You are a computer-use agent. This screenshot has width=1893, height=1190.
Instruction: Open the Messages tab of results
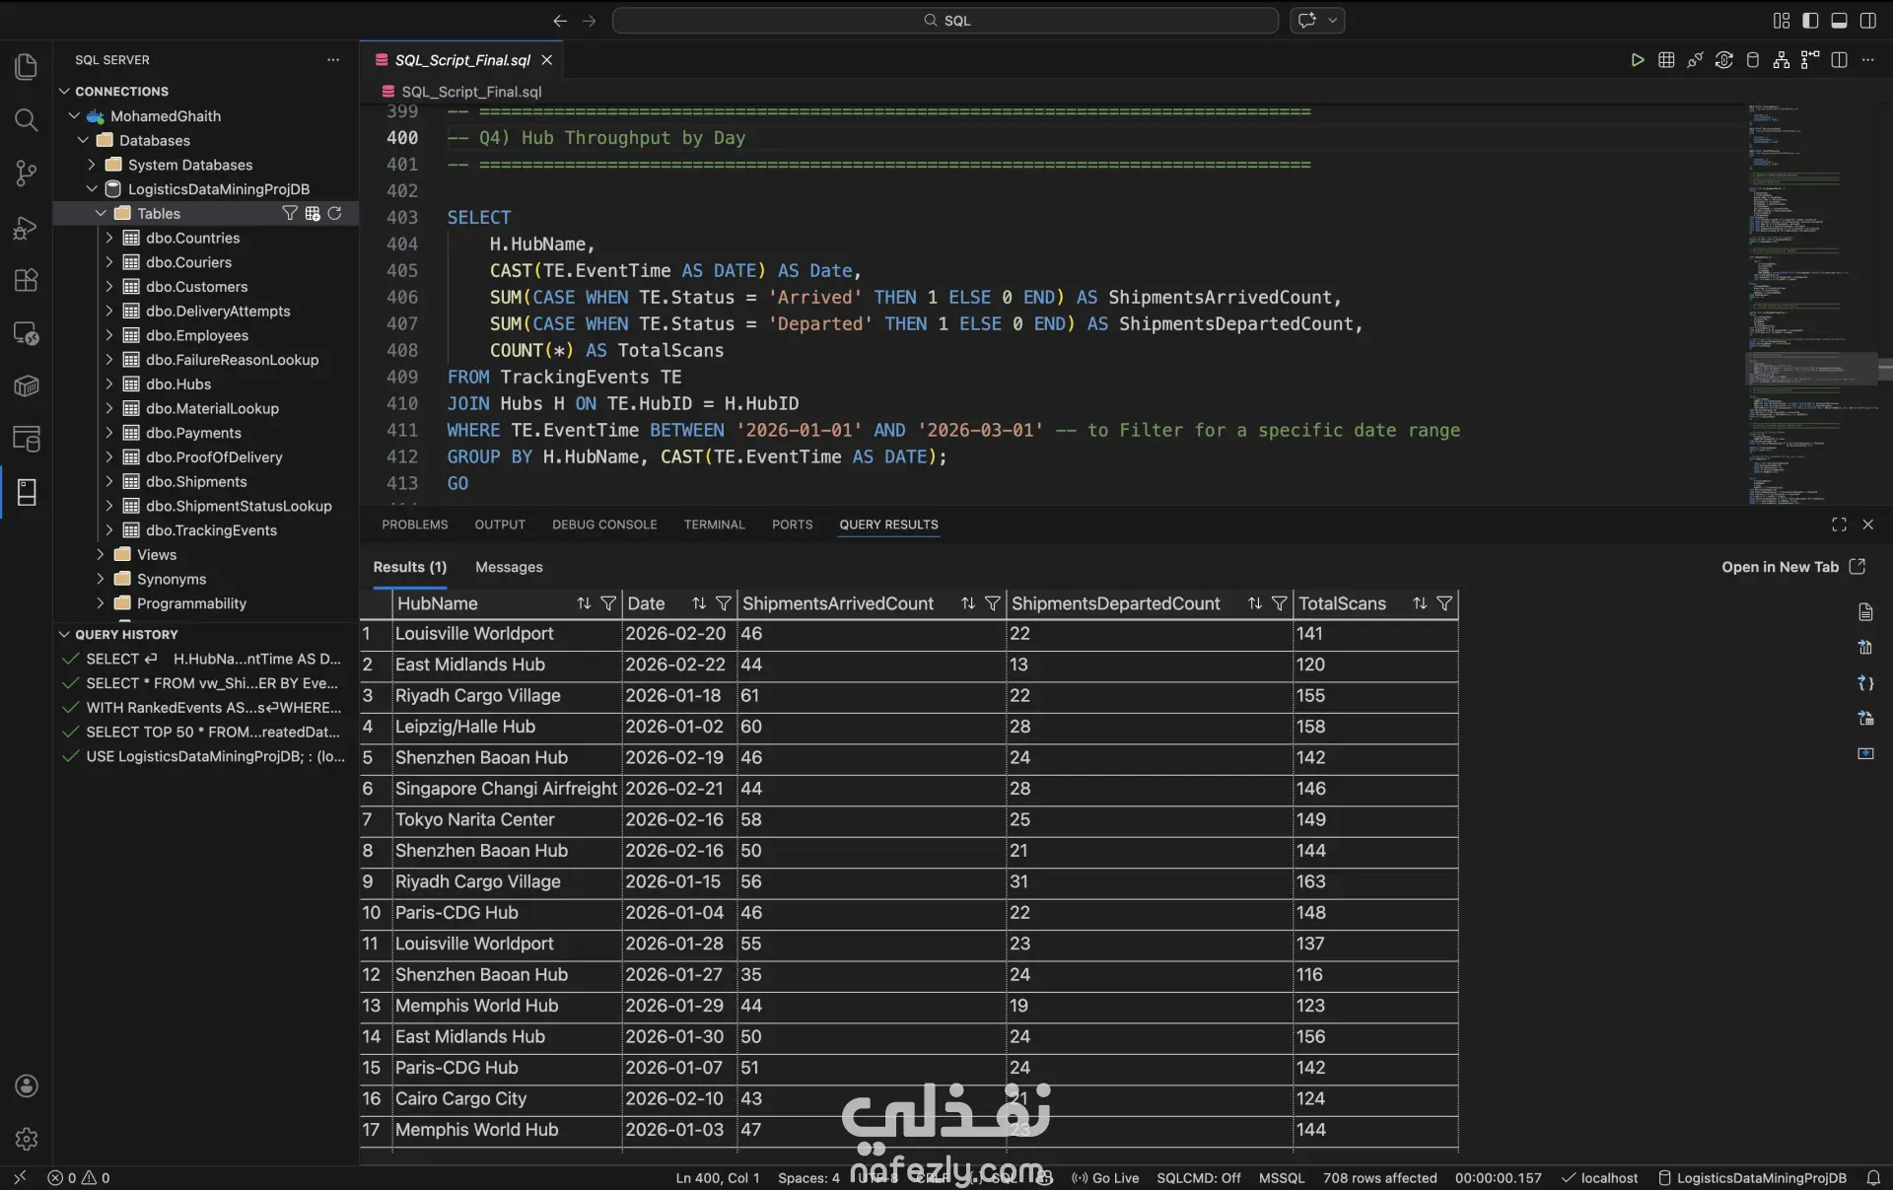click(509, 567)
